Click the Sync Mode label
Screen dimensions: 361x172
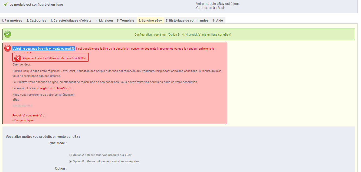point(57,143)
